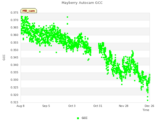Click the Dec 26 x-axis label
The height and width of the screenshot is (123, 165).
pos(149,106)
